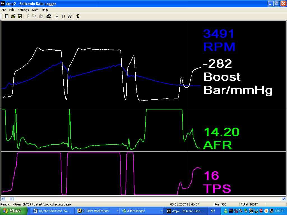The image size is (287, 215).
Task: Print the graph using printer icon
Action: point(49,16)
